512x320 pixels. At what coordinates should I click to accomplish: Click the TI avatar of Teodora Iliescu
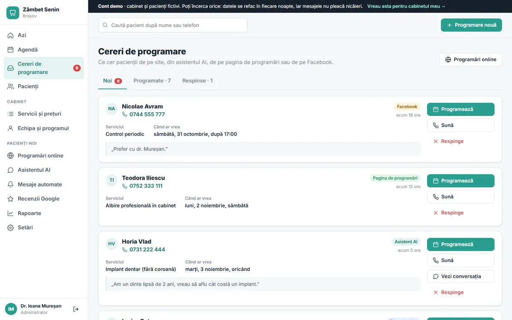112,180
